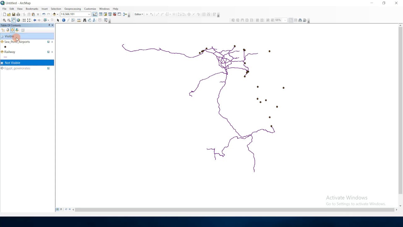This screenshot has height=227, width=403.
Task: Click the horizontal map scrollbar
Action: click(x=235, y=209)
